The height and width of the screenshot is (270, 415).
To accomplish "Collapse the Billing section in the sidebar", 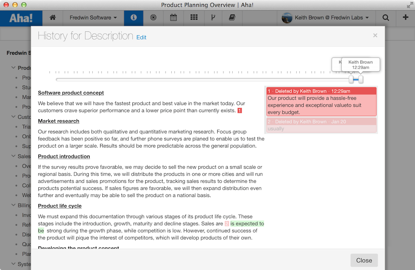I will [x=13, y=205].
